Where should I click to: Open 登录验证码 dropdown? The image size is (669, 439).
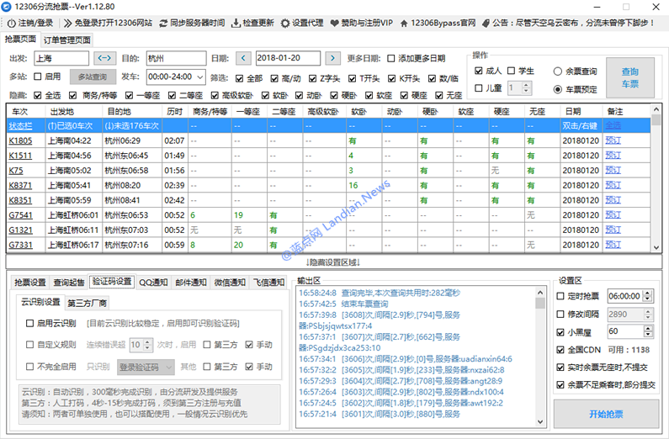146,367
